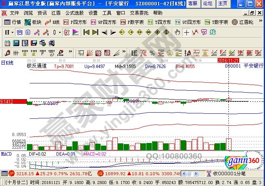The width and height of the screenshot is (265, 186).
Task: Open the 公式选股 menu
Action: [x=74, y=13]
